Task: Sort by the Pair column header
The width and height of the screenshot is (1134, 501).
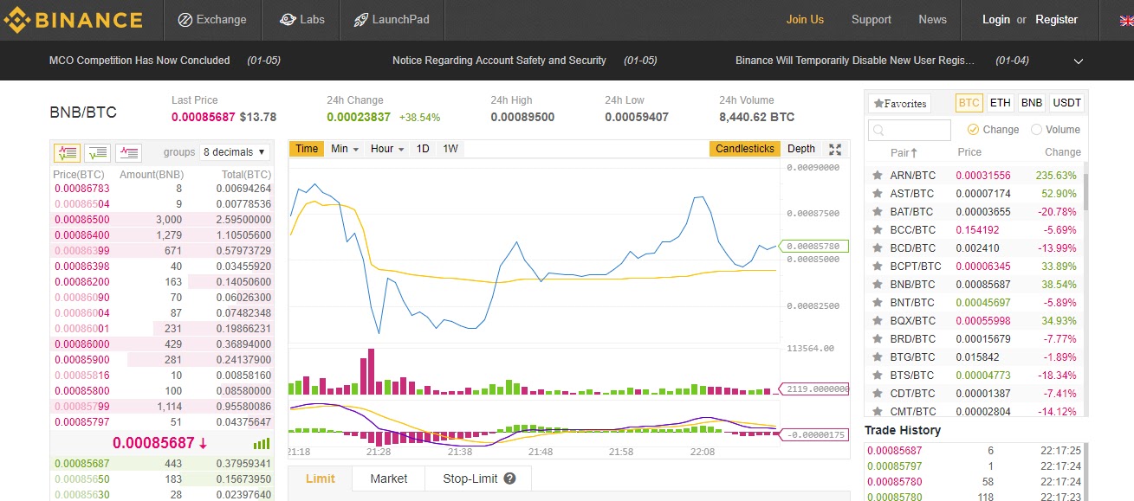Action: point(904,152)
